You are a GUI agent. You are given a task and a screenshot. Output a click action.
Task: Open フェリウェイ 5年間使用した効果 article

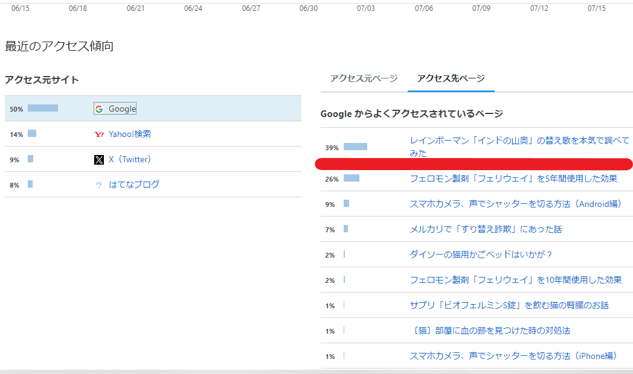click(x=513, y=179)
